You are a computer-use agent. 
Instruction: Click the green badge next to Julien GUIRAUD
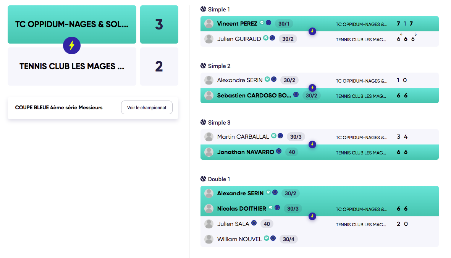tap(266, 38)
